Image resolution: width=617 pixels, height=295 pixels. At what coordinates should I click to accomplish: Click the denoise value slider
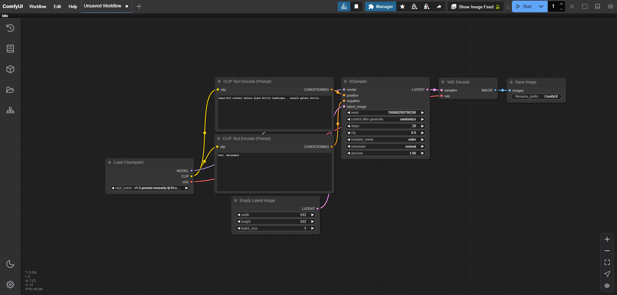(385, 153)
